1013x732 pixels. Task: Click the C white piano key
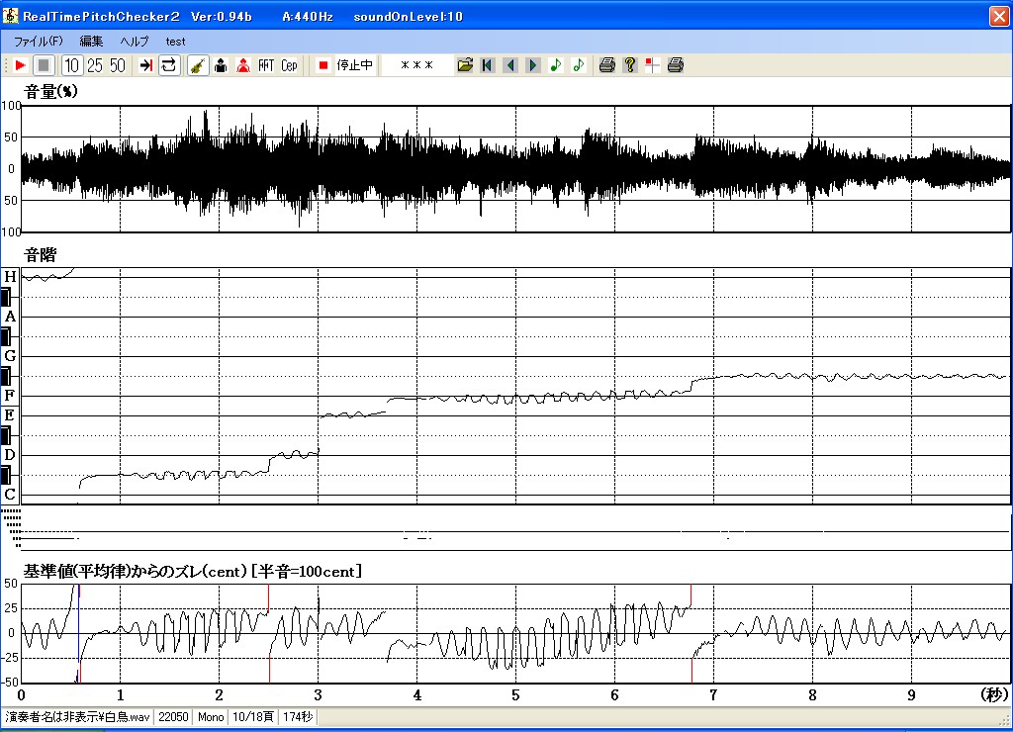pyautogui.click(x=10, y=495)
